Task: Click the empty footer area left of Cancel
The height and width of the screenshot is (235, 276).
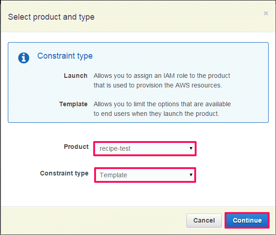Action: [93, 220]
